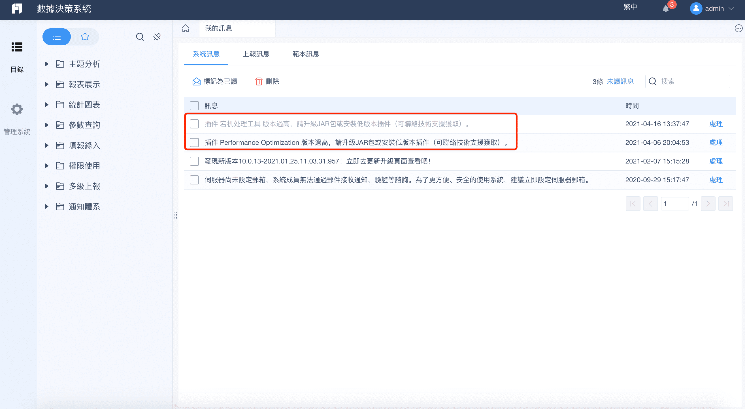Check the select-all 訊息 header checkbox
This screenshot has height=409, width=745.
coord(194,106)
